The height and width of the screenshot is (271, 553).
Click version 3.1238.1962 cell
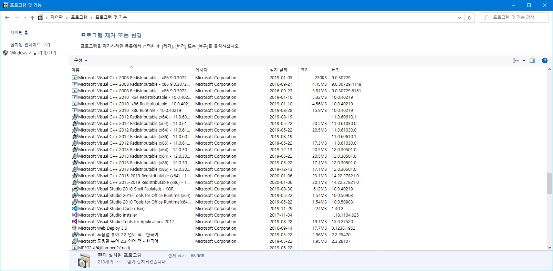343,228
